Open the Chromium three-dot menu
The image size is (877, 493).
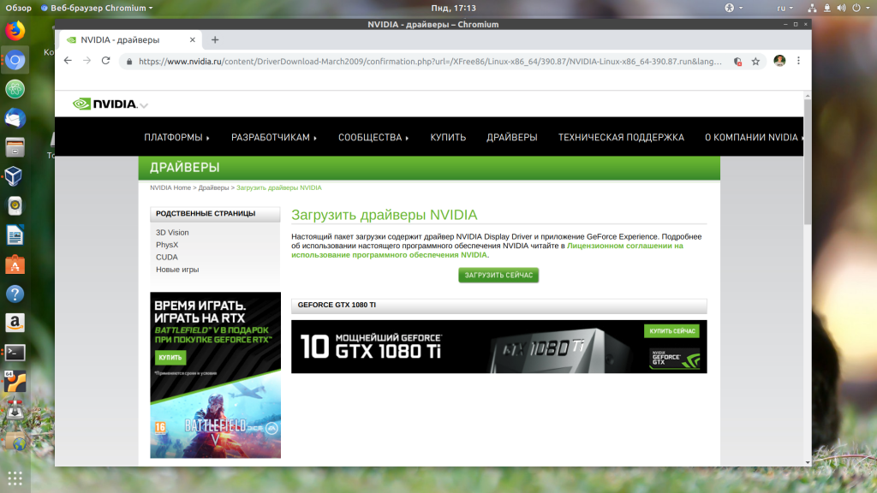[x=799, y=61]
